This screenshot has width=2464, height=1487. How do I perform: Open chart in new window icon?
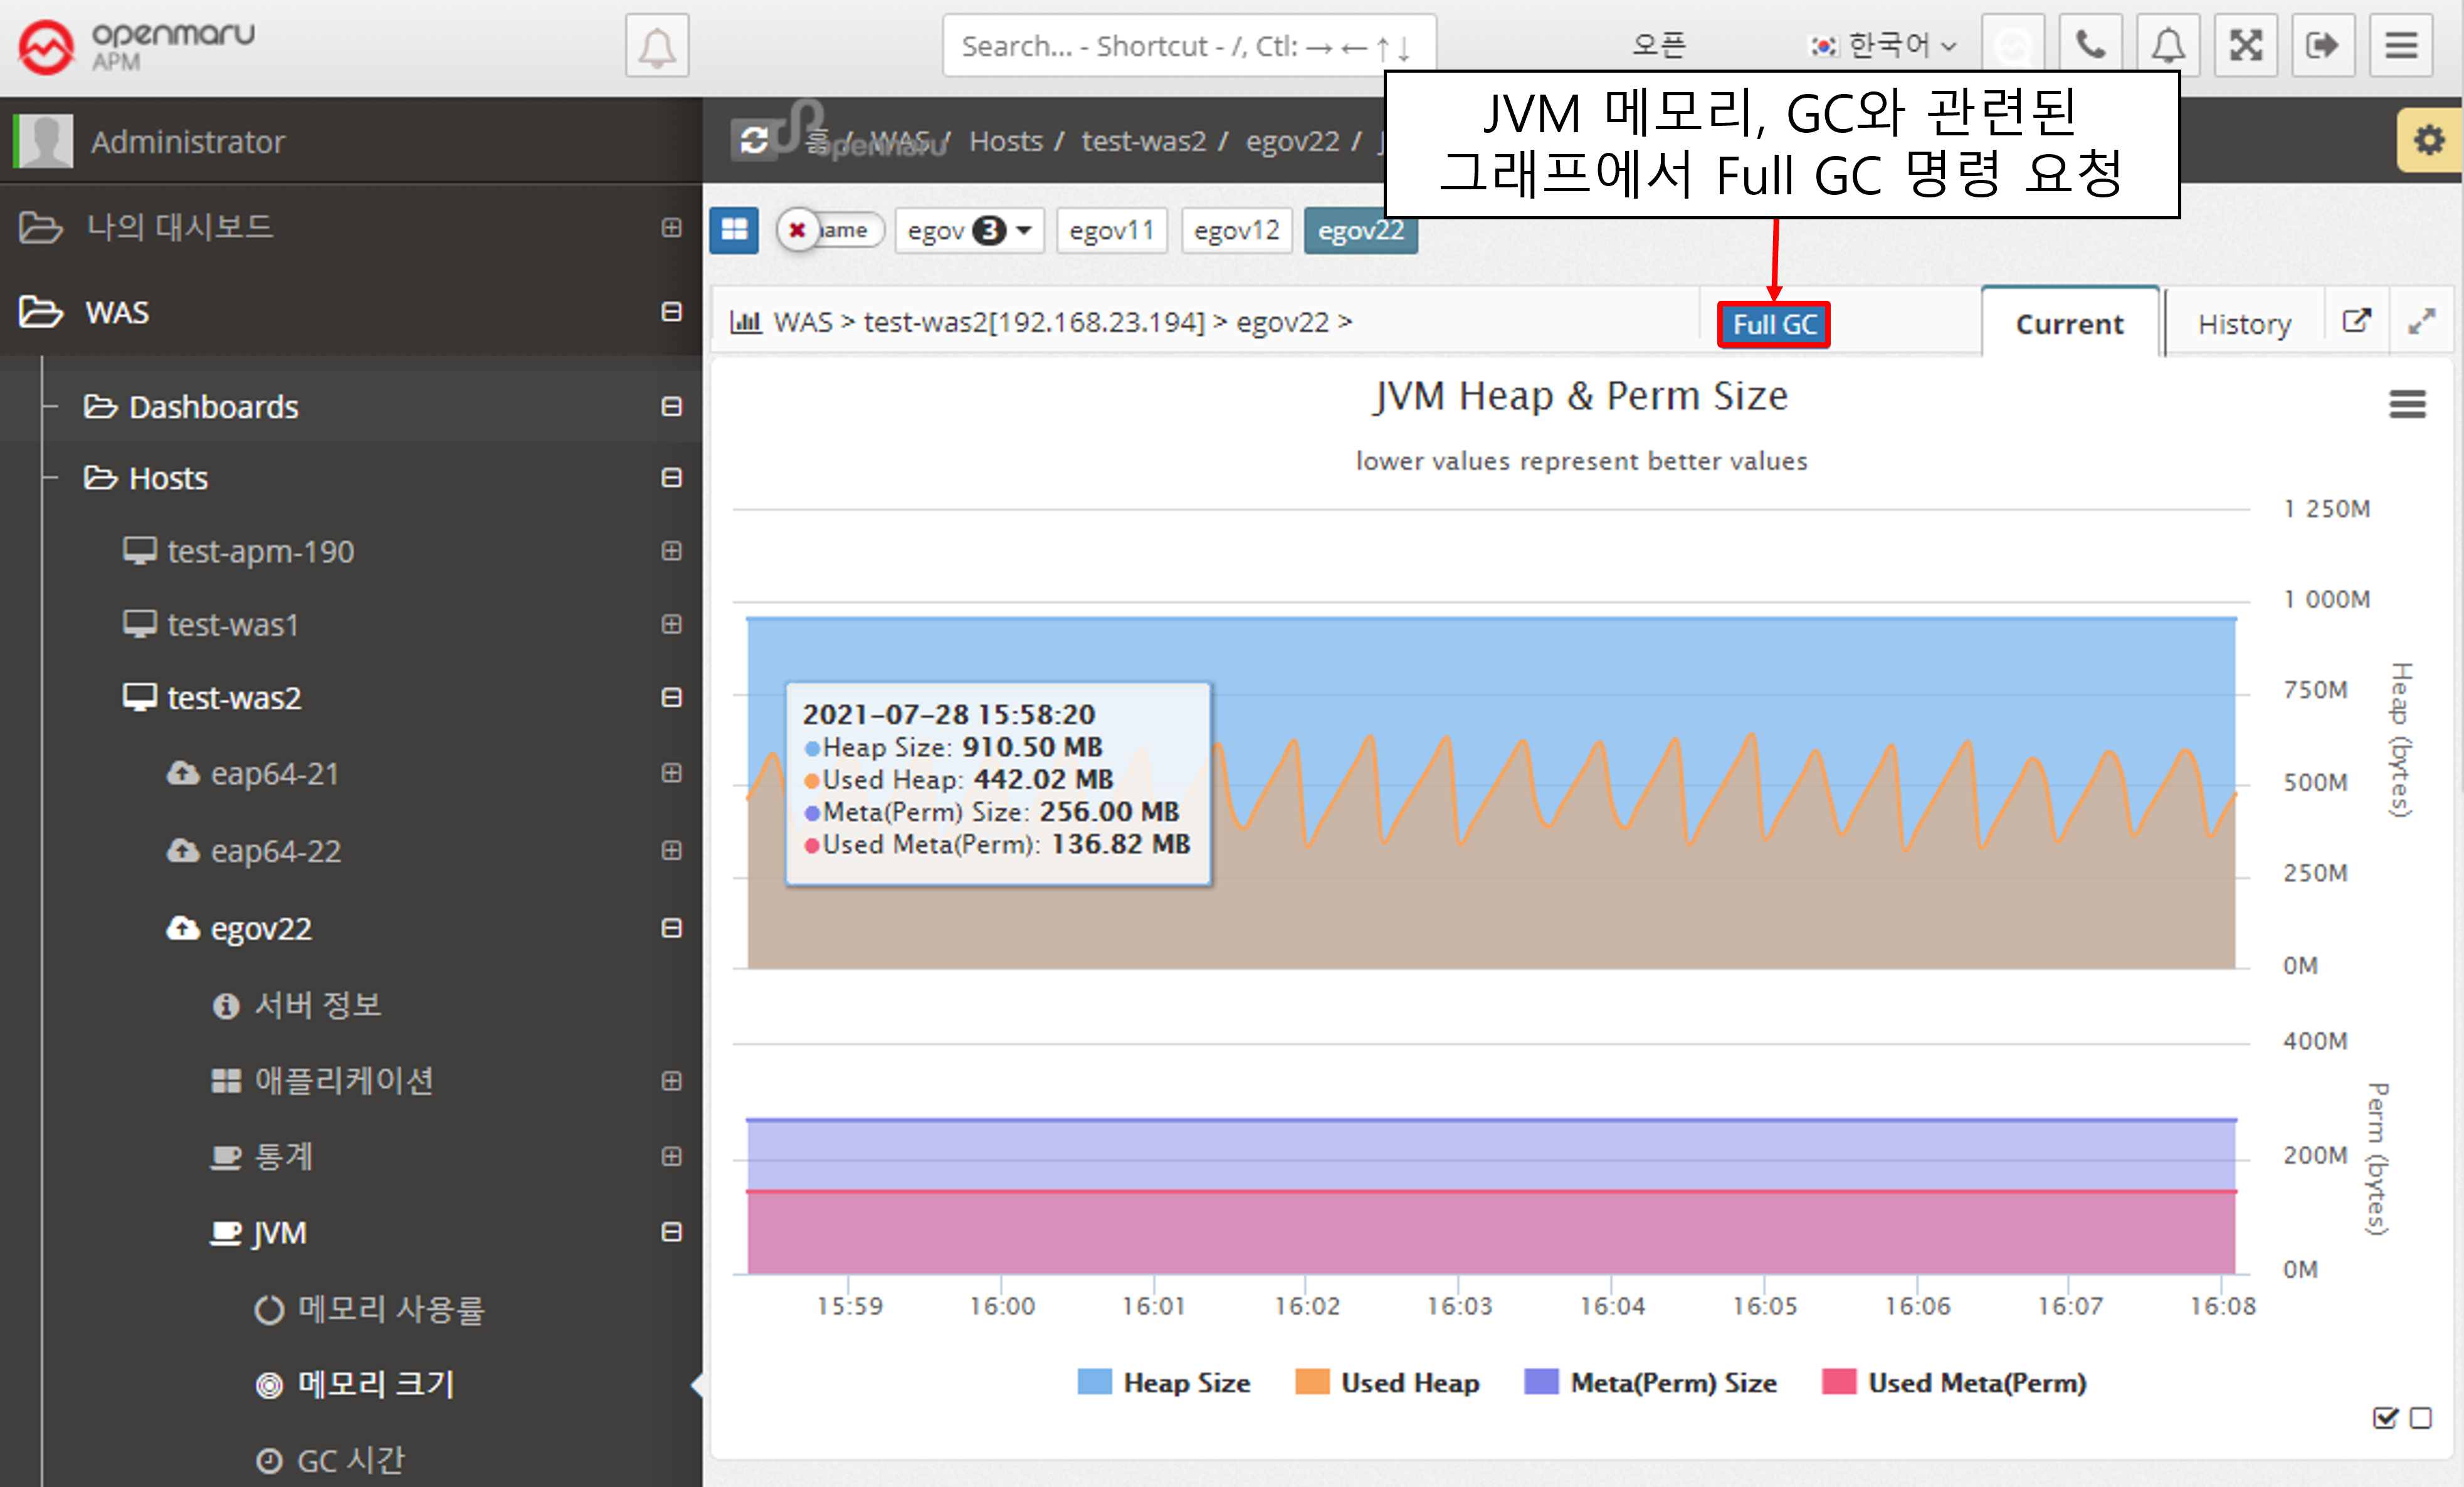click(2356, 322)
